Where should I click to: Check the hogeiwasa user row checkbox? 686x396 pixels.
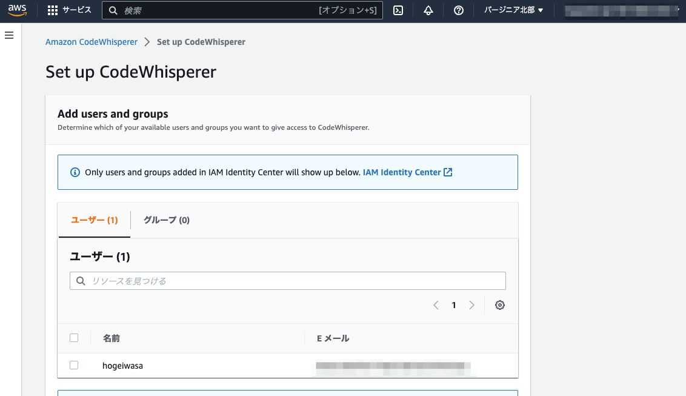[x=74, y=365]
